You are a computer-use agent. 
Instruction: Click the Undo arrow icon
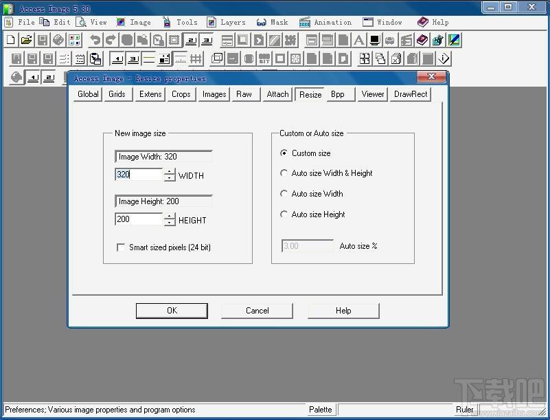point(95,40)
